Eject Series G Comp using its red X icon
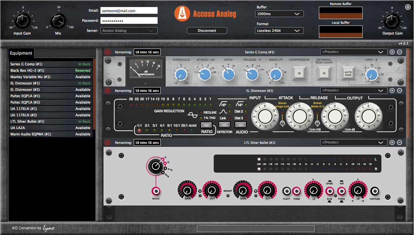 click(x=107, y=52)
